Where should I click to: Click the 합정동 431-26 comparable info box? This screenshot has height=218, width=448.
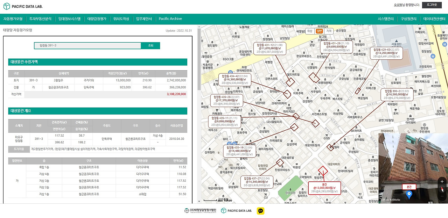point(336,47)
